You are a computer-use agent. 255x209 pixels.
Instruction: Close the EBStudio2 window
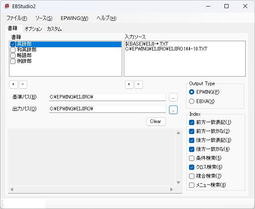point(245,7)
